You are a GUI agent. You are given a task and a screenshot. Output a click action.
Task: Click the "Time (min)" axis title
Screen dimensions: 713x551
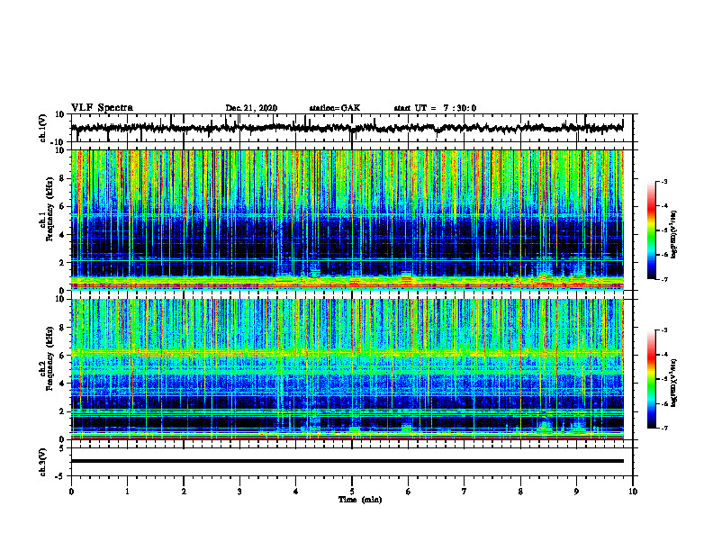coord(360,500)
